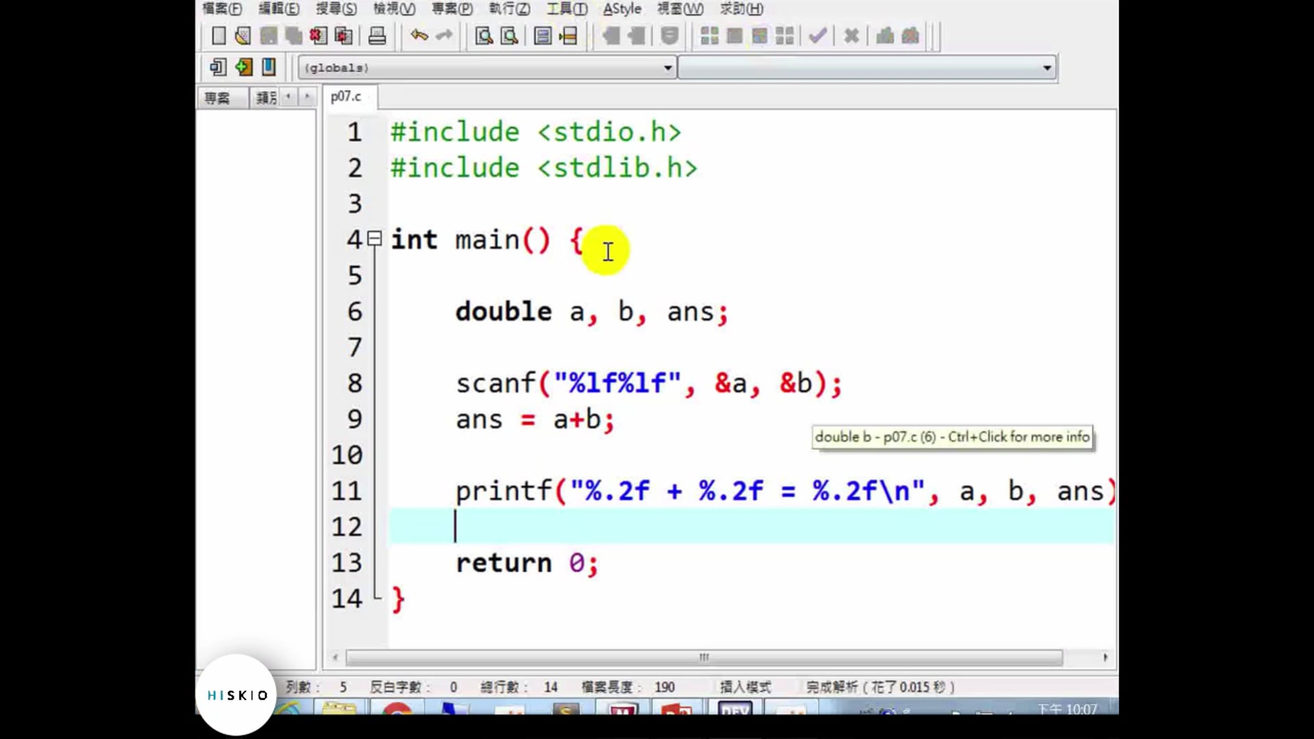
Task: Click the Toggle bookmark blue icon
Action: 269,67
